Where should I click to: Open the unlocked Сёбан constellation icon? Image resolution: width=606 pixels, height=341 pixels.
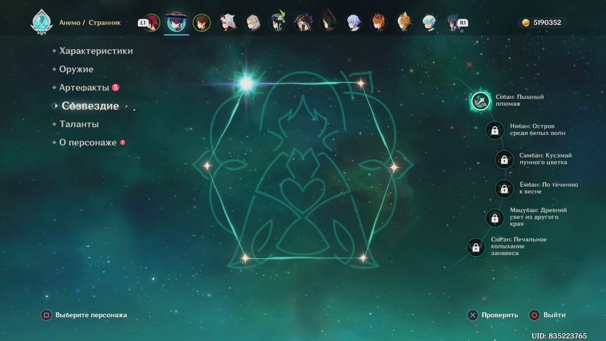tap(481, 101)
